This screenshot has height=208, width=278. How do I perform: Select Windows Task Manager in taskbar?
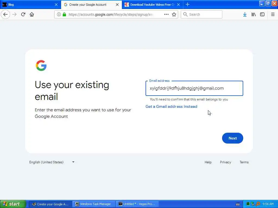[94, 204]
